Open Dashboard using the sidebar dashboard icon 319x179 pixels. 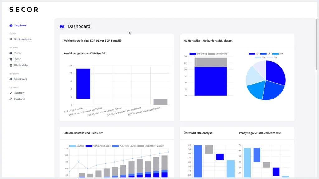(11, 25)
